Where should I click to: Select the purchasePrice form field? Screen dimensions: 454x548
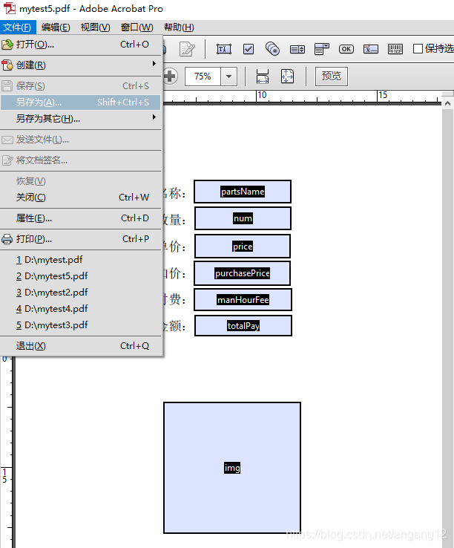click(x=242, y=273)
